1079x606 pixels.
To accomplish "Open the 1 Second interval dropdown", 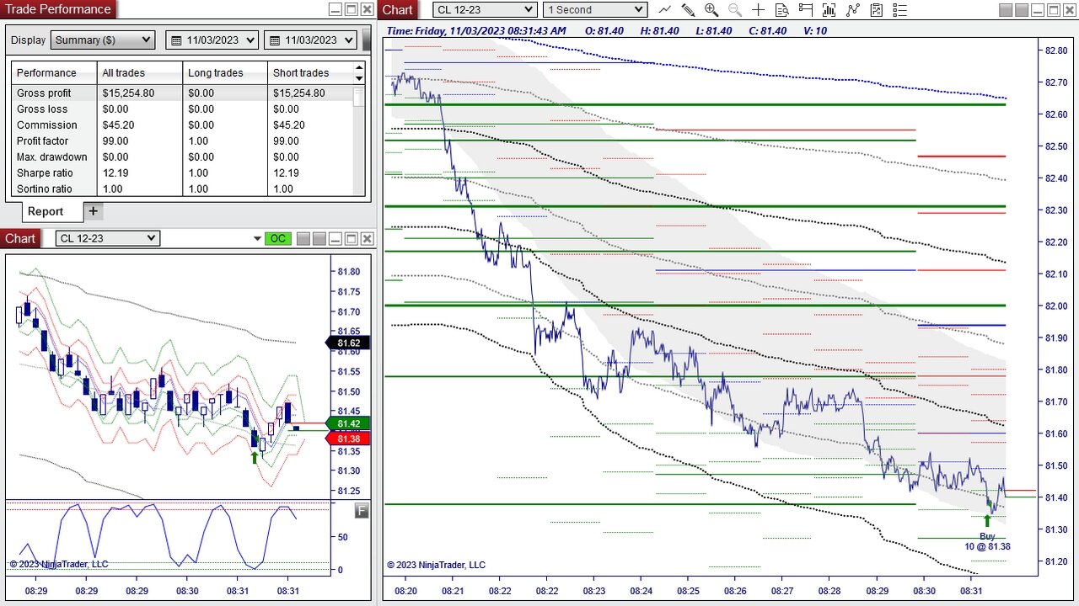I will point(595,9).
